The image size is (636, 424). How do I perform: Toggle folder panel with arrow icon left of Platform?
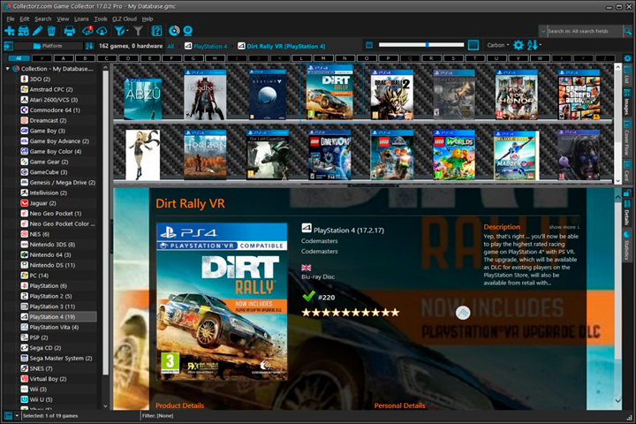8,46
